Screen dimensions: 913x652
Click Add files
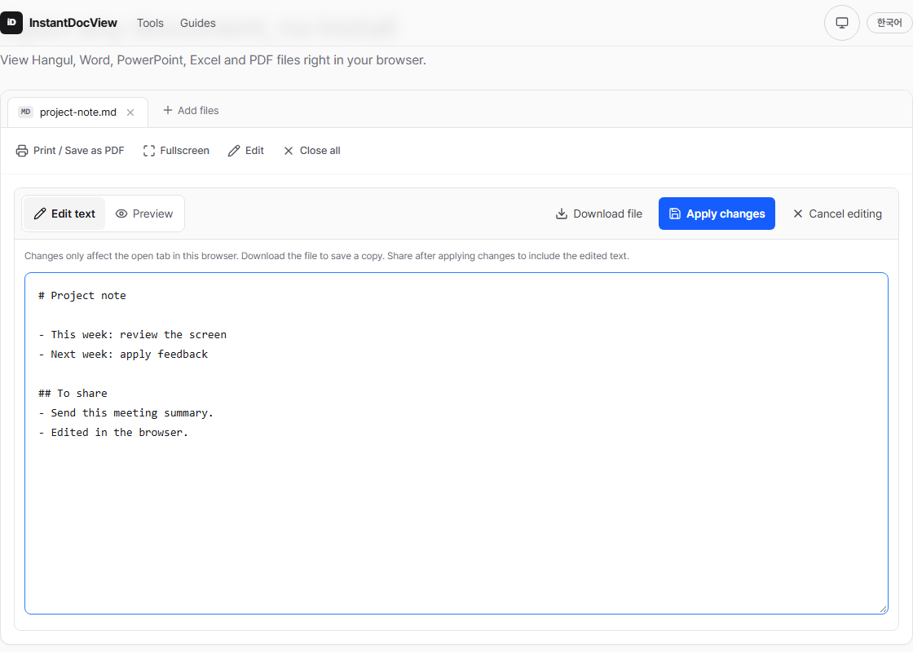pyautogui.click(x=191, y=111)
